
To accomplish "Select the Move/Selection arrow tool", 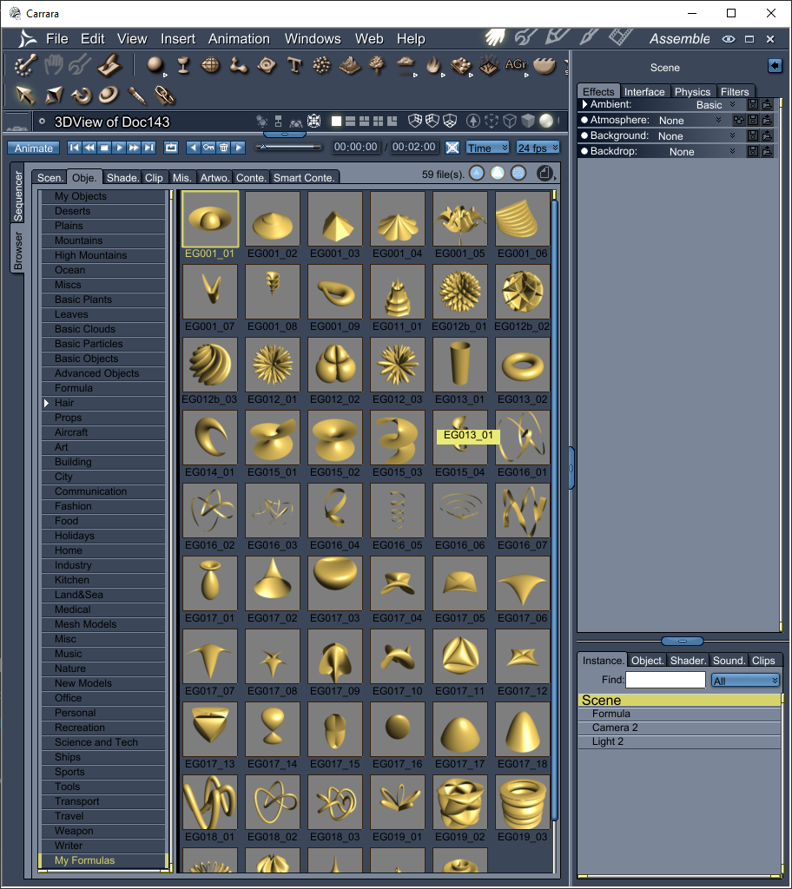I will coord(25,95).
